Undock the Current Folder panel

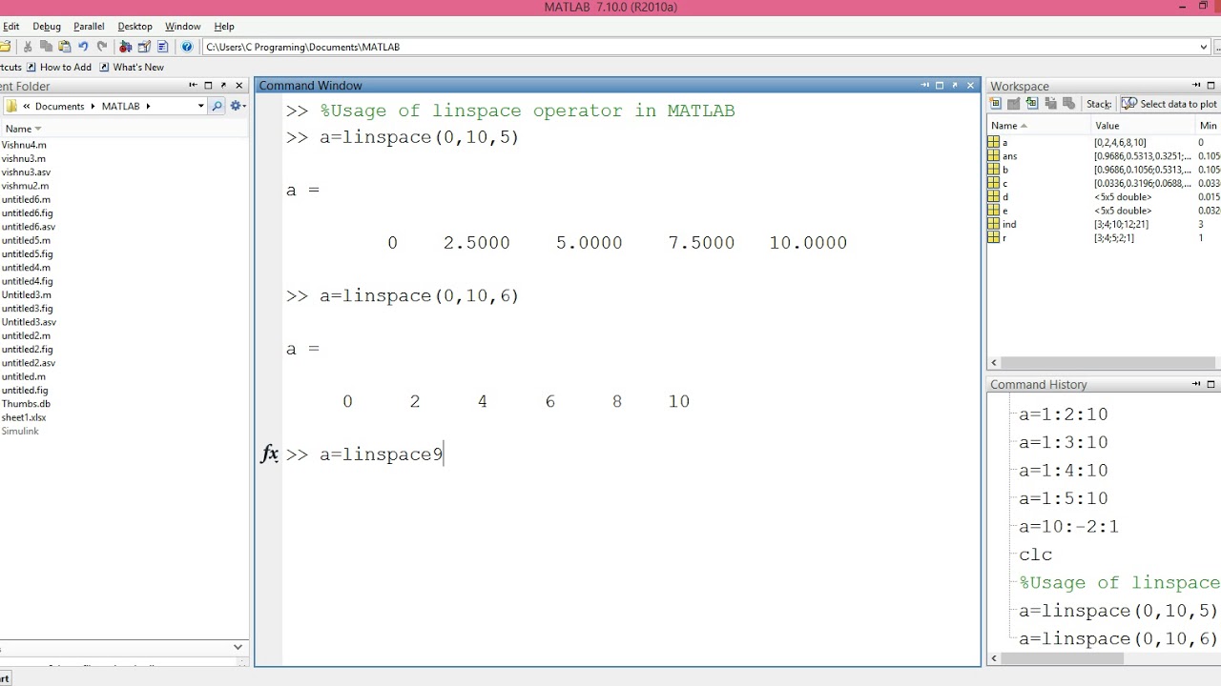click(x=223, y=86)
